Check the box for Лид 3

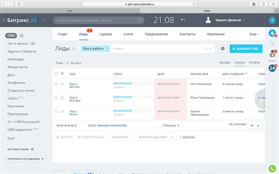click(x=56, y=84)
